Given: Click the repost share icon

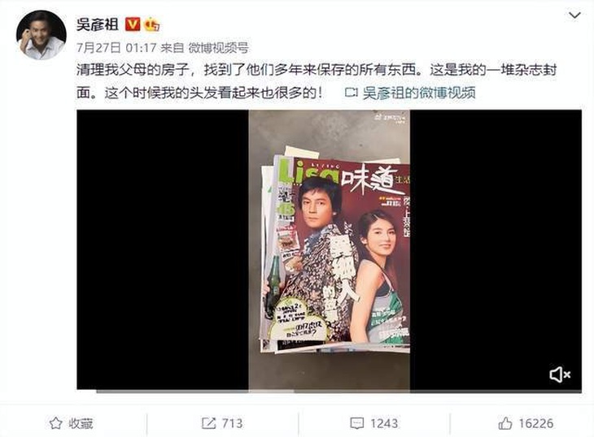Looking at the screenshot, I should (x=208, y=423).
